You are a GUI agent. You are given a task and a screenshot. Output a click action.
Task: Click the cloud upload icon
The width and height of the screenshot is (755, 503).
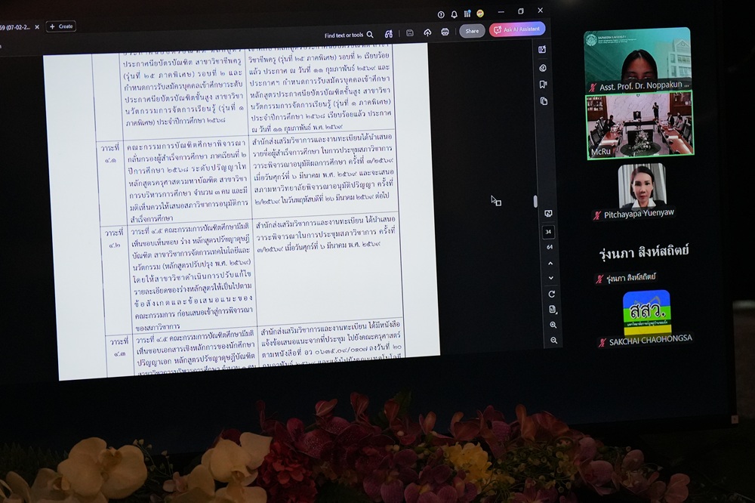click(427, 32)
